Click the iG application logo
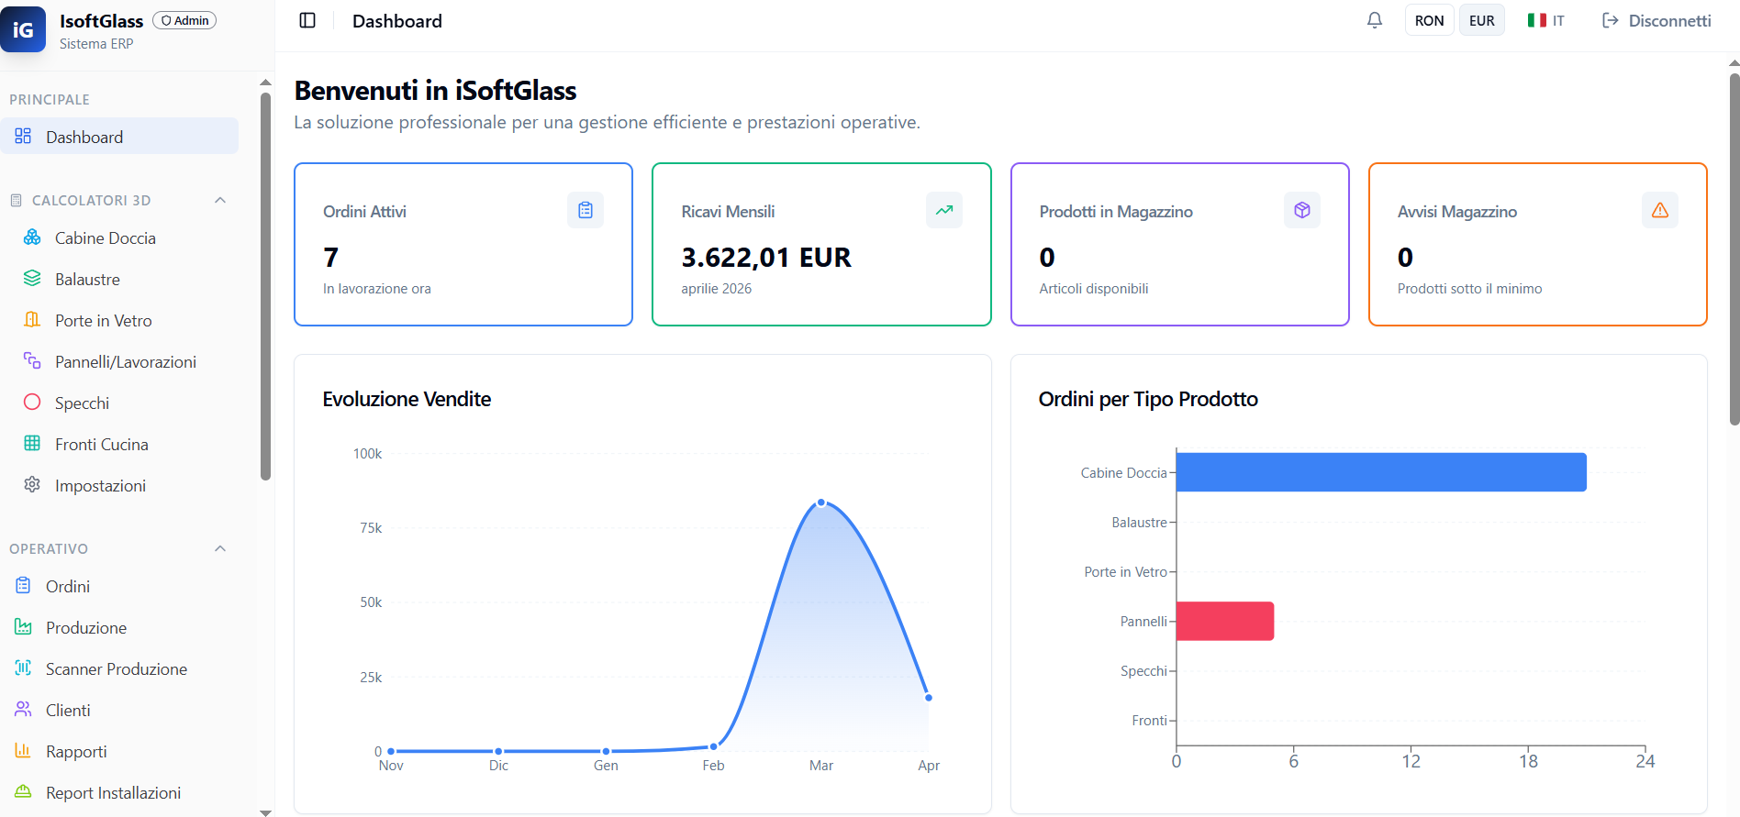 [23, 29]
